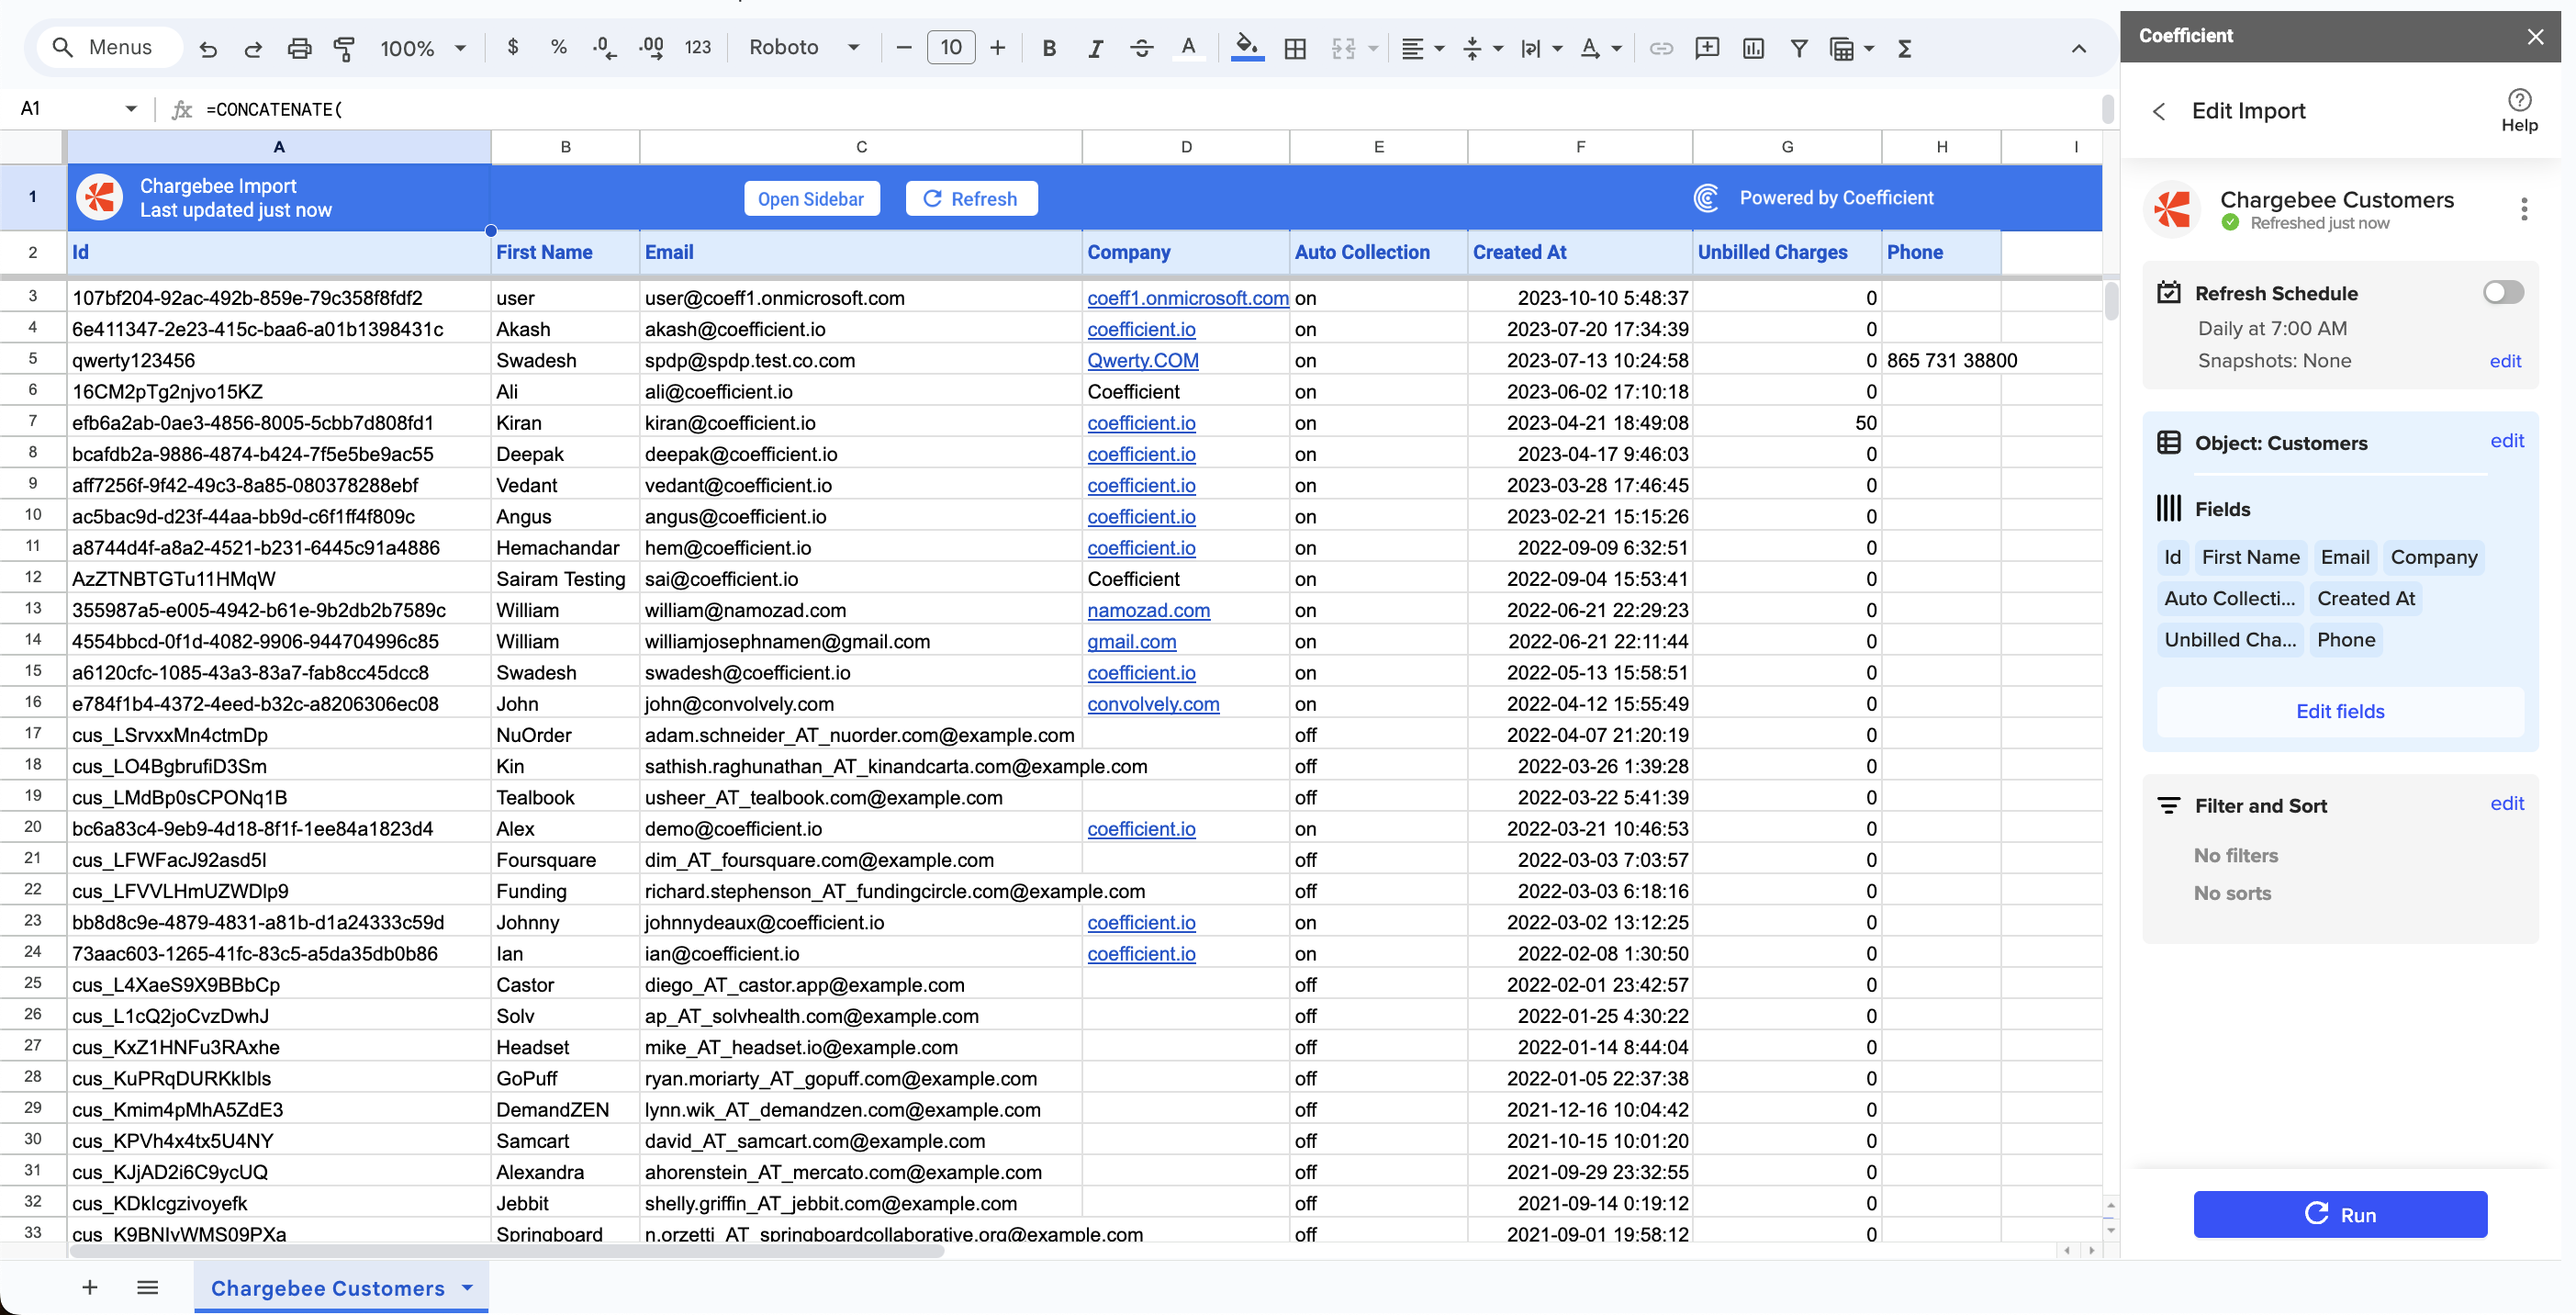Toggle italic formatting
Image resolution: width=2576 pixels, height=1315 pixels.
[1095, 47]
